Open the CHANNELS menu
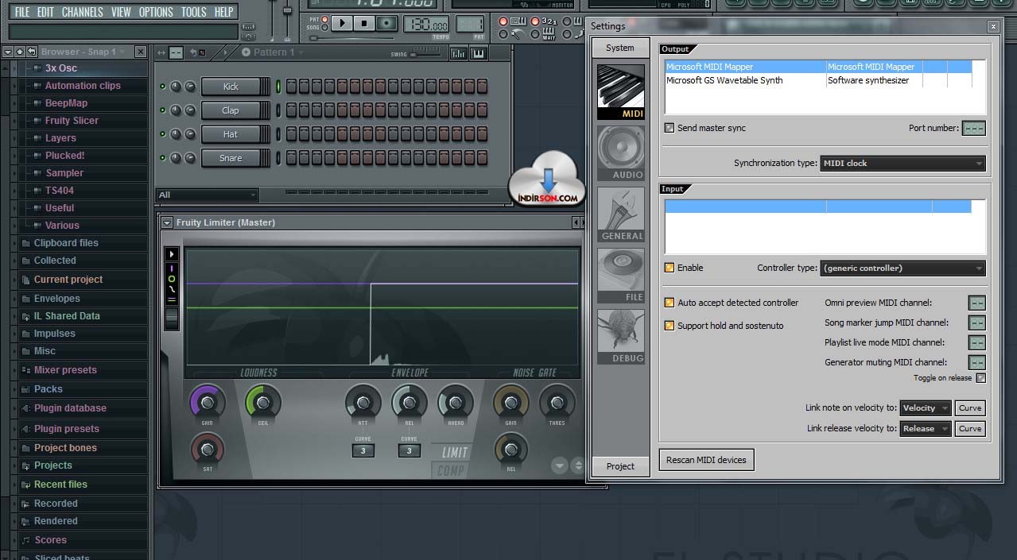This screenshot has height=560, width=1017. point(82,12)
